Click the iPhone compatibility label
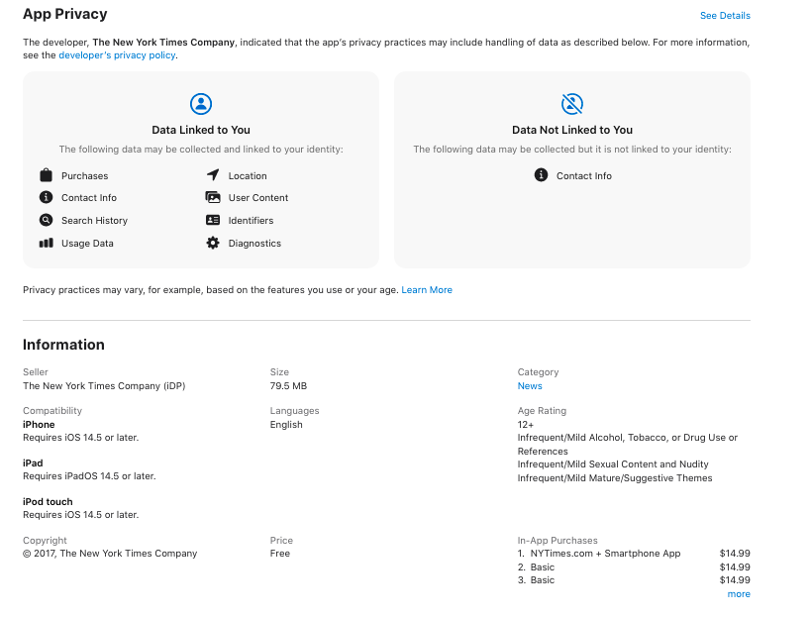This screenshot has width=810, height=617. (x=39, y=425)
